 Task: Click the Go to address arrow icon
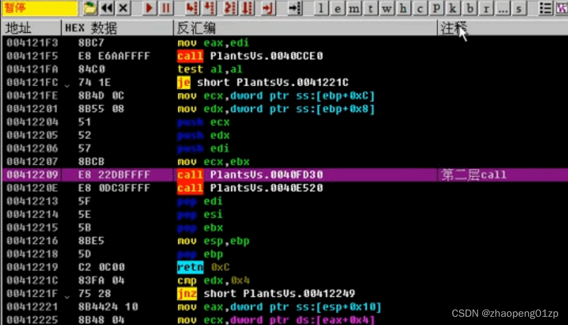[x=295, y=8]
